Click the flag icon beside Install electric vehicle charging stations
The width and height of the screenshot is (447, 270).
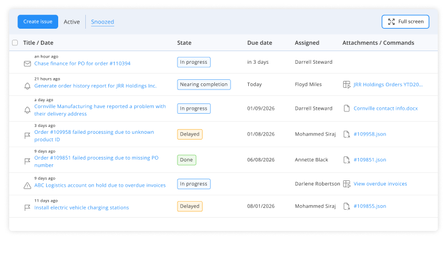[28, 208]
